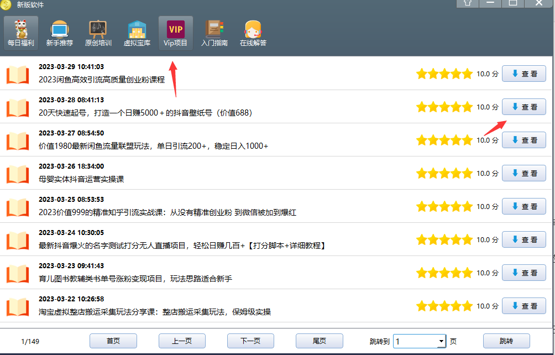
Task: View the 淘宝虚拟整店搬运 course entry
Action: click(x=523, y=306)
